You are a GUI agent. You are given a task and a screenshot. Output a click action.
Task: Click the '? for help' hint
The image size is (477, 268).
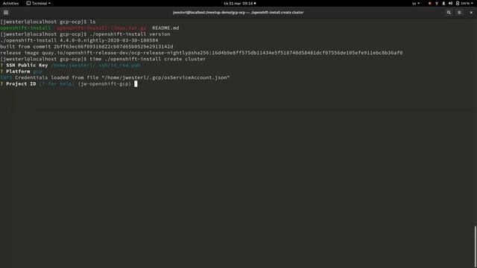[x=57, y=84]
